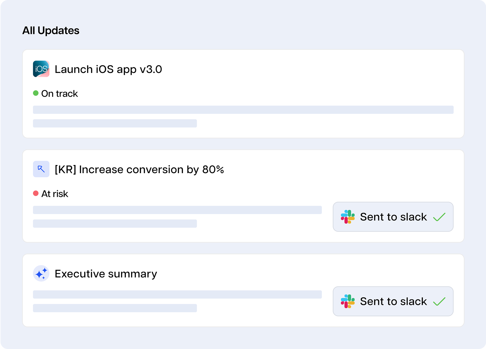Click green checkmark in KR Sent to slack
This screenshot has width=486, height=349.
(x=439, y=217)
